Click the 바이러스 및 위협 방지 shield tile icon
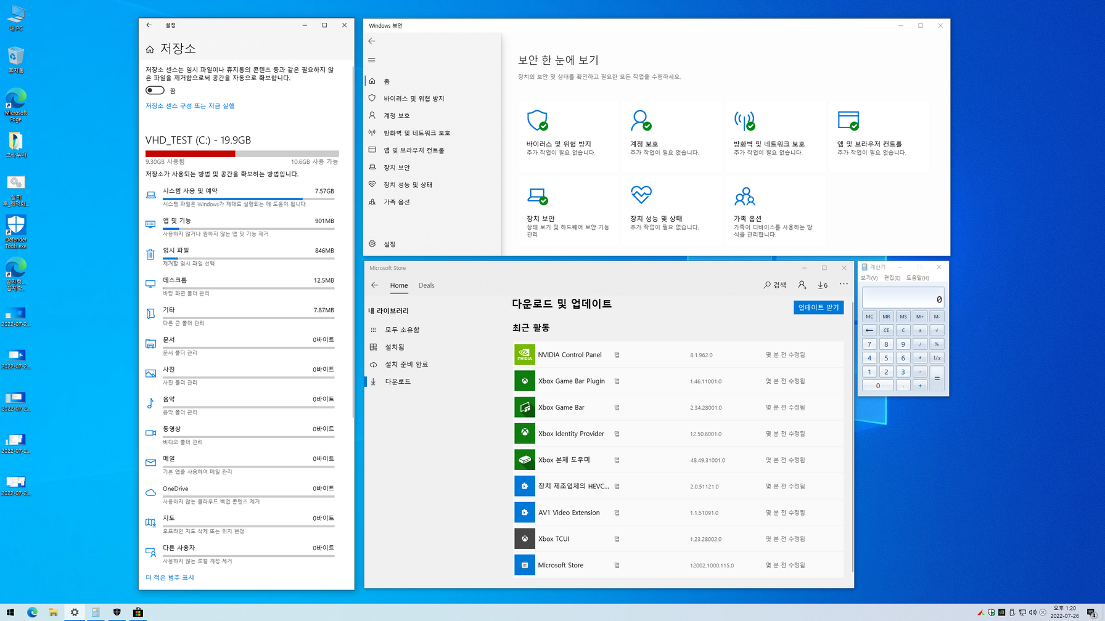 point(537,121)
